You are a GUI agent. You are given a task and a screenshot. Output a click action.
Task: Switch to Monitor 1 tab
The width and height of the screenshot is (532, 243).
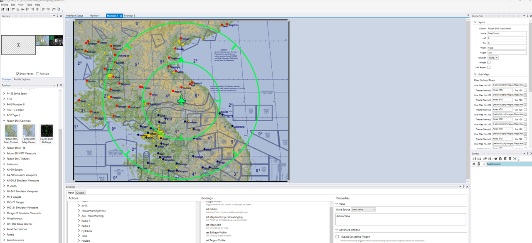point(95,15)
